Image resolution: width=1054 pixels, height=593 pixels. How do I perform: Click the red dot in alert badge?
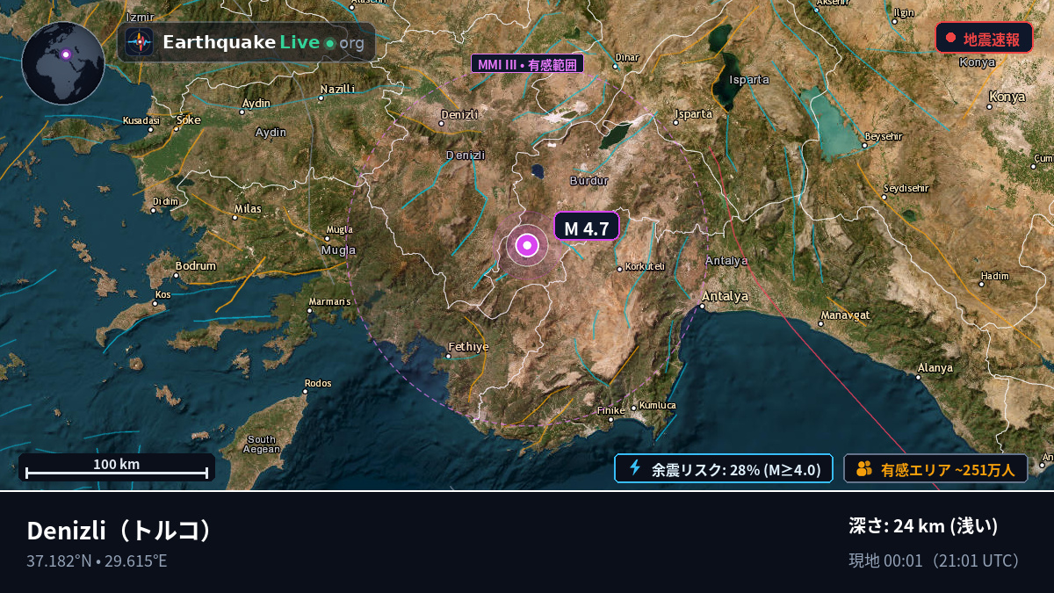pos(950,38)
